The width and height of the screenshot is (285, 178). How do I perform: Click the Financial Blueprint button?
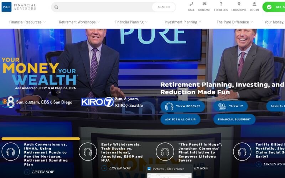click(234, 119)
